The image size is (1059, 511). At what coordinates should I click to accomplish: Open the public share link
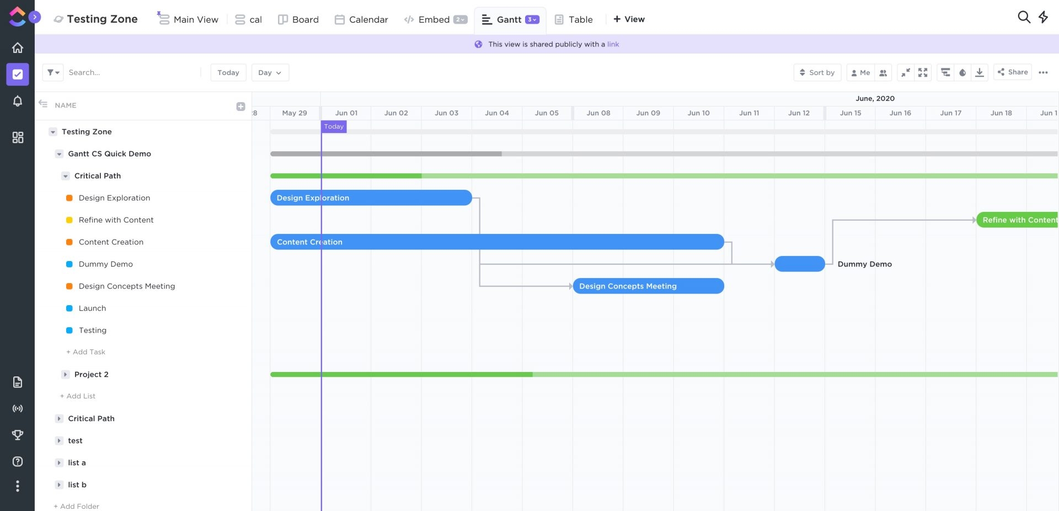pos(613,44)
